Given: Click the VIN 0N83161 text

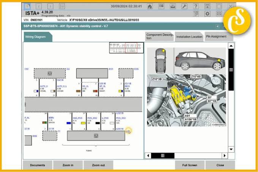Looking at the screenshot, I should (33, 20).
